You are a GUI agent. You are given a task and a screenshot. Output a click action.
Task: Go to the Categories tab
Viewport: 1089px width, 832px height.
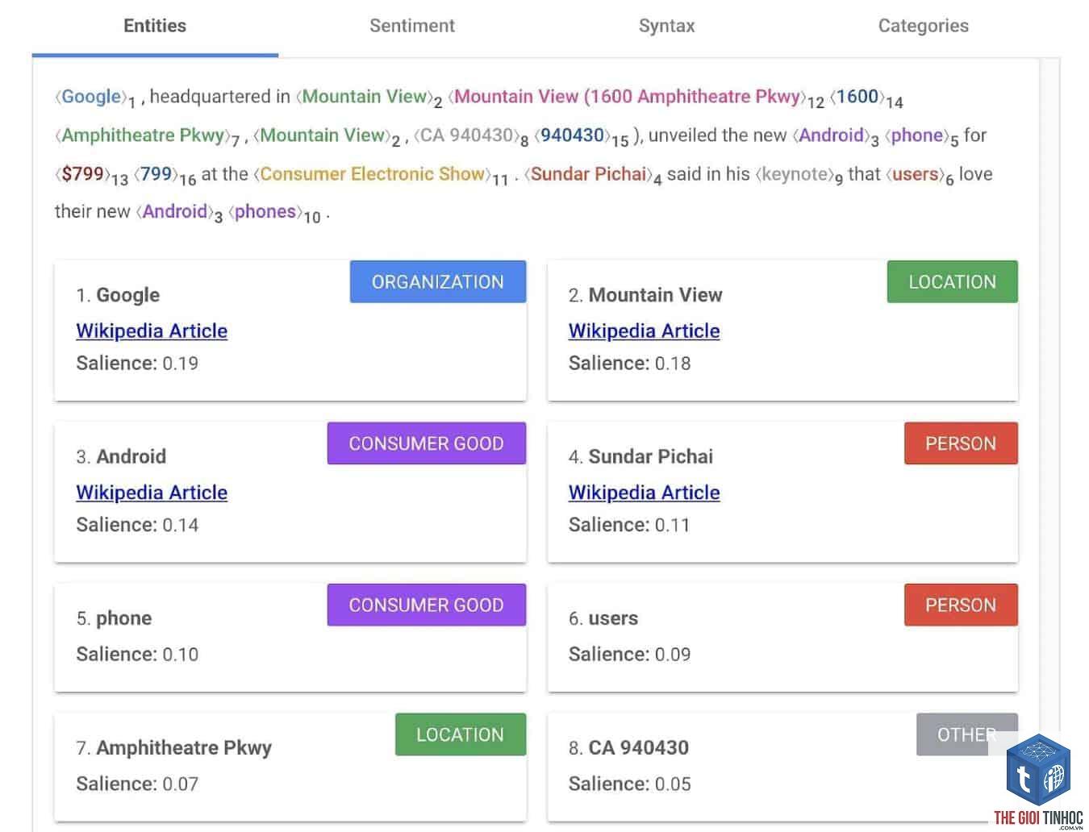coord(924,26)
